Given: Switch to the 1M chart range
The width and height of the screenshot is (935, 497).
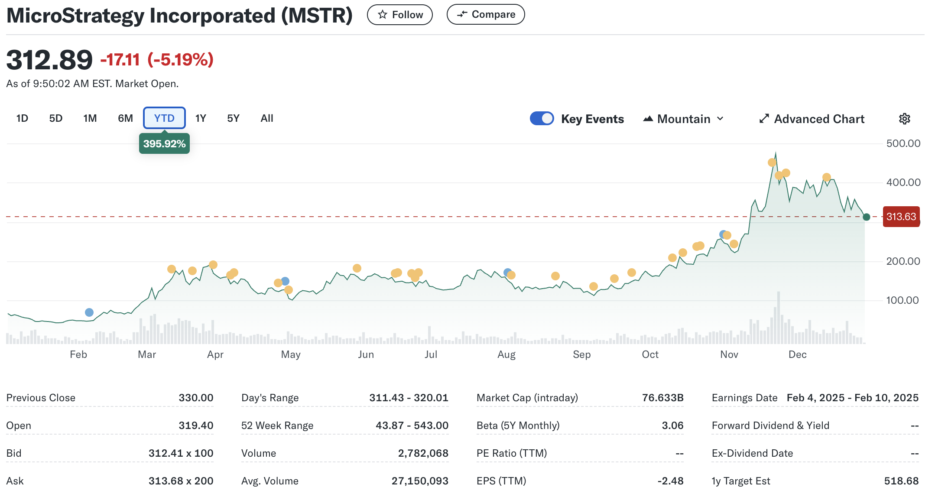Looking at the screenshot, I should [x=90, y=118].
